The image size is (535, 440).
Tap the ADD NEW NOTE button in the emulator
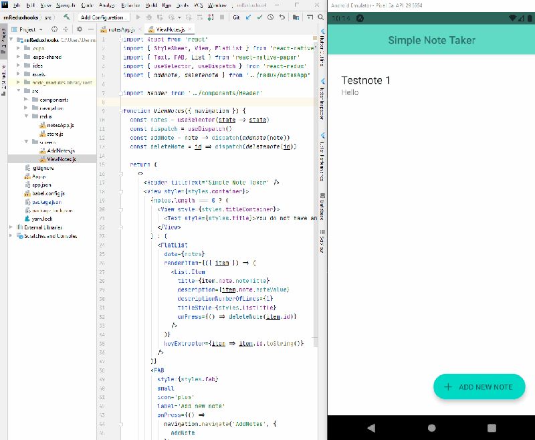point(479,387)
